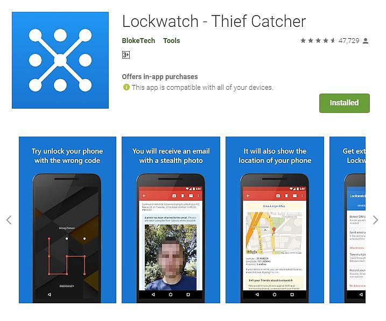
Task: Show previous screenshots with left chevron
Action: point(9,220)
